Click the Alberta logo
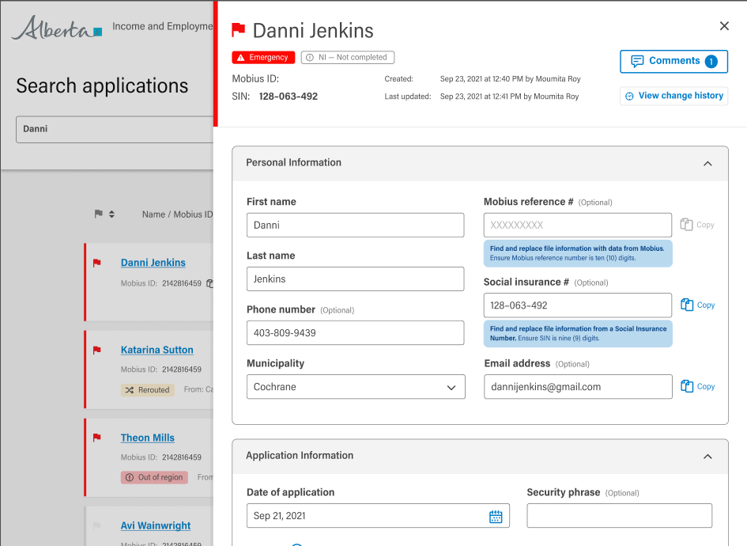Viewport: 747px width, 546px height. coord(57,28)
